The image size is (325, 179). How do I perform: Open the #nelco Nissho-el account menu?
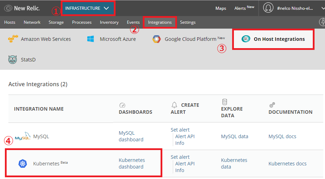(x=295, y=8)
